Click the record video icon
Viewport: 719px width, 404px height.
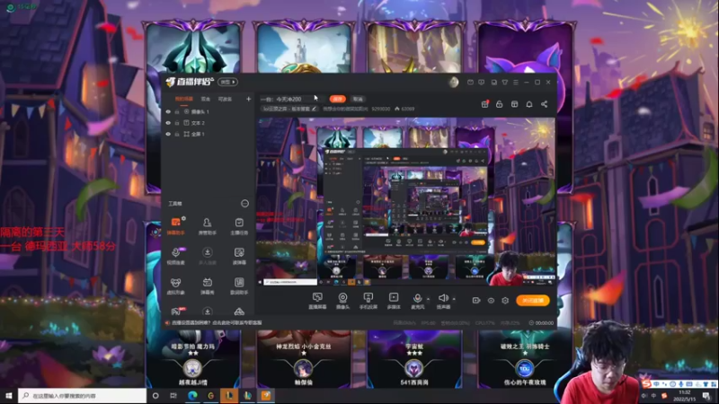click(x=476, y=301)
